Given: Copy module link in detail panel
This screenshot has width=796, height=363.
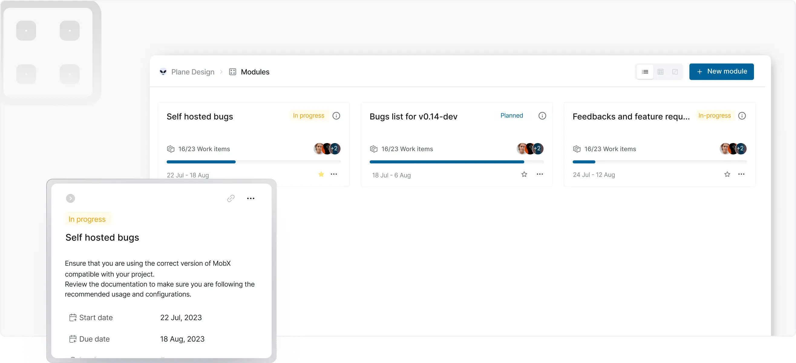Looking at the screenshot, I should tap(231, 198).
